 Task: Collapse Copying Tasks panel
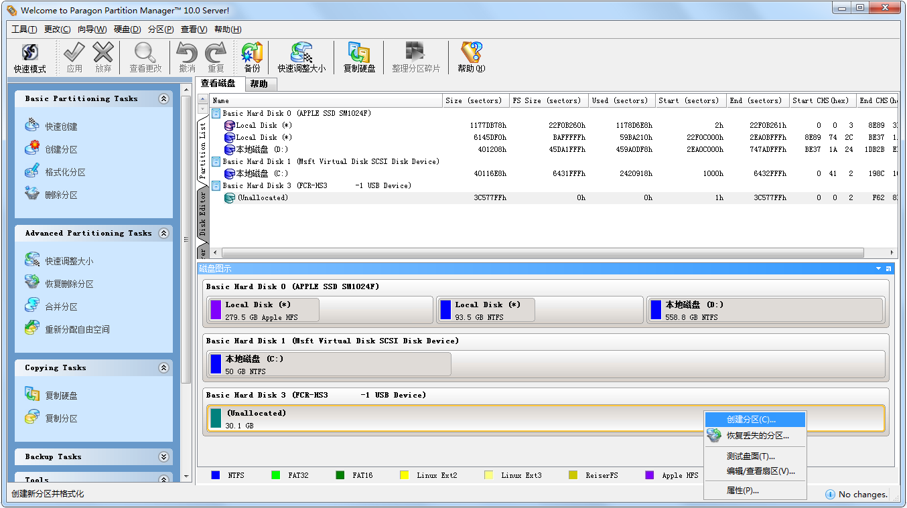(x=164, y=367)
